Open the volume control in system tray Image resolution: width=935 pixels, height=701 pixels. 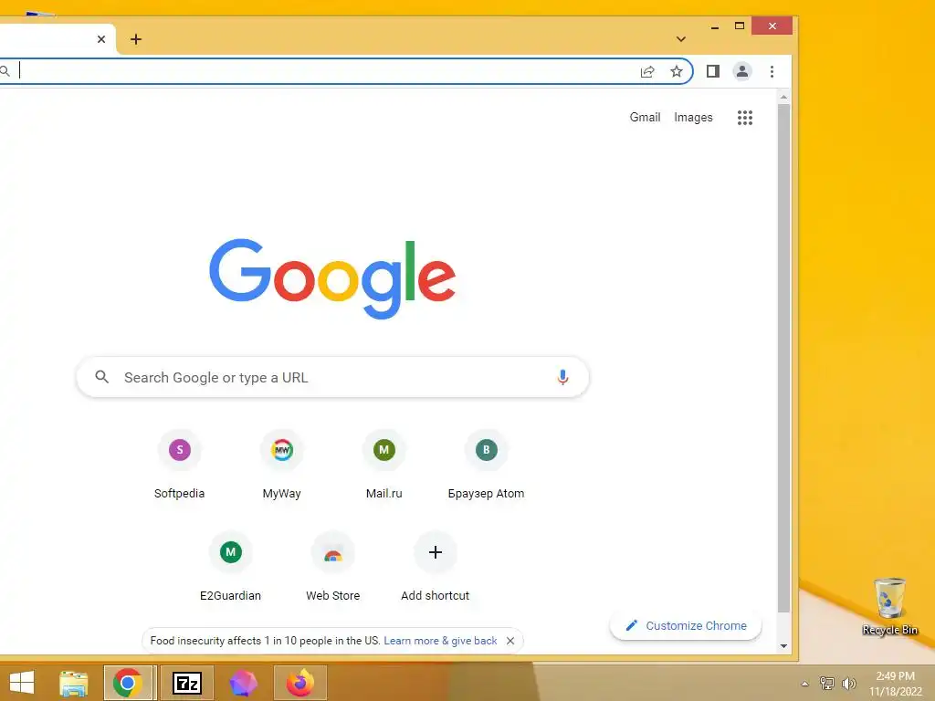[x=849, y=683]
